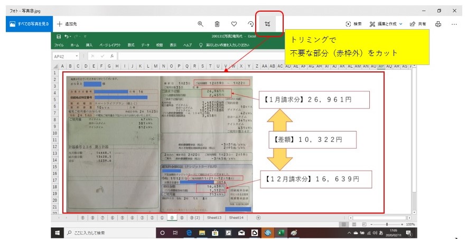This screenshot has width=476, height=239.
Task: Open the notification center icon
Action: (408, 233)
